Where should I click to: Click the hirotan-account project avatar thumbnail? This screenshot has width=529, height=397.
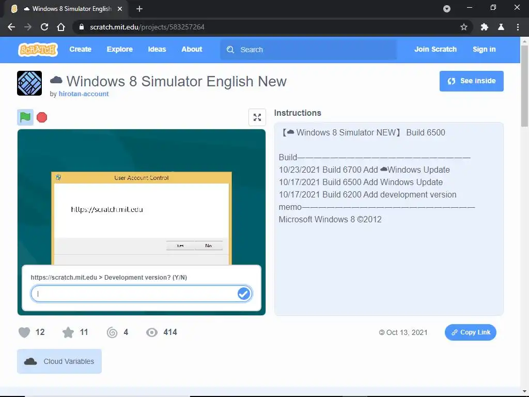point(29,83)
